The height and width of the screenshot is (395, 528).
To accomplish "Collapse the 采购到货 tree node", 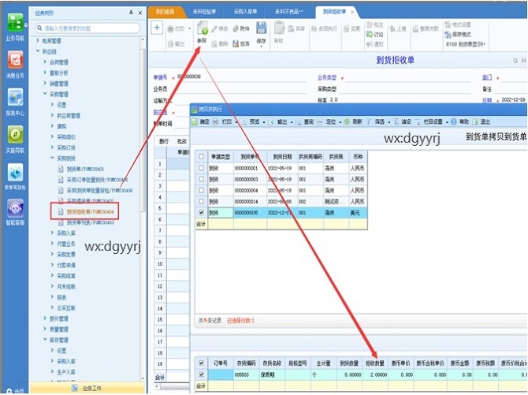I will point(52,158).
